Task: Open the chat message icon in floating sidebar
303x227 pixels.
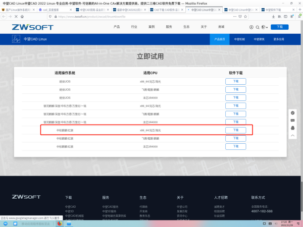Action: pos(292,121)
